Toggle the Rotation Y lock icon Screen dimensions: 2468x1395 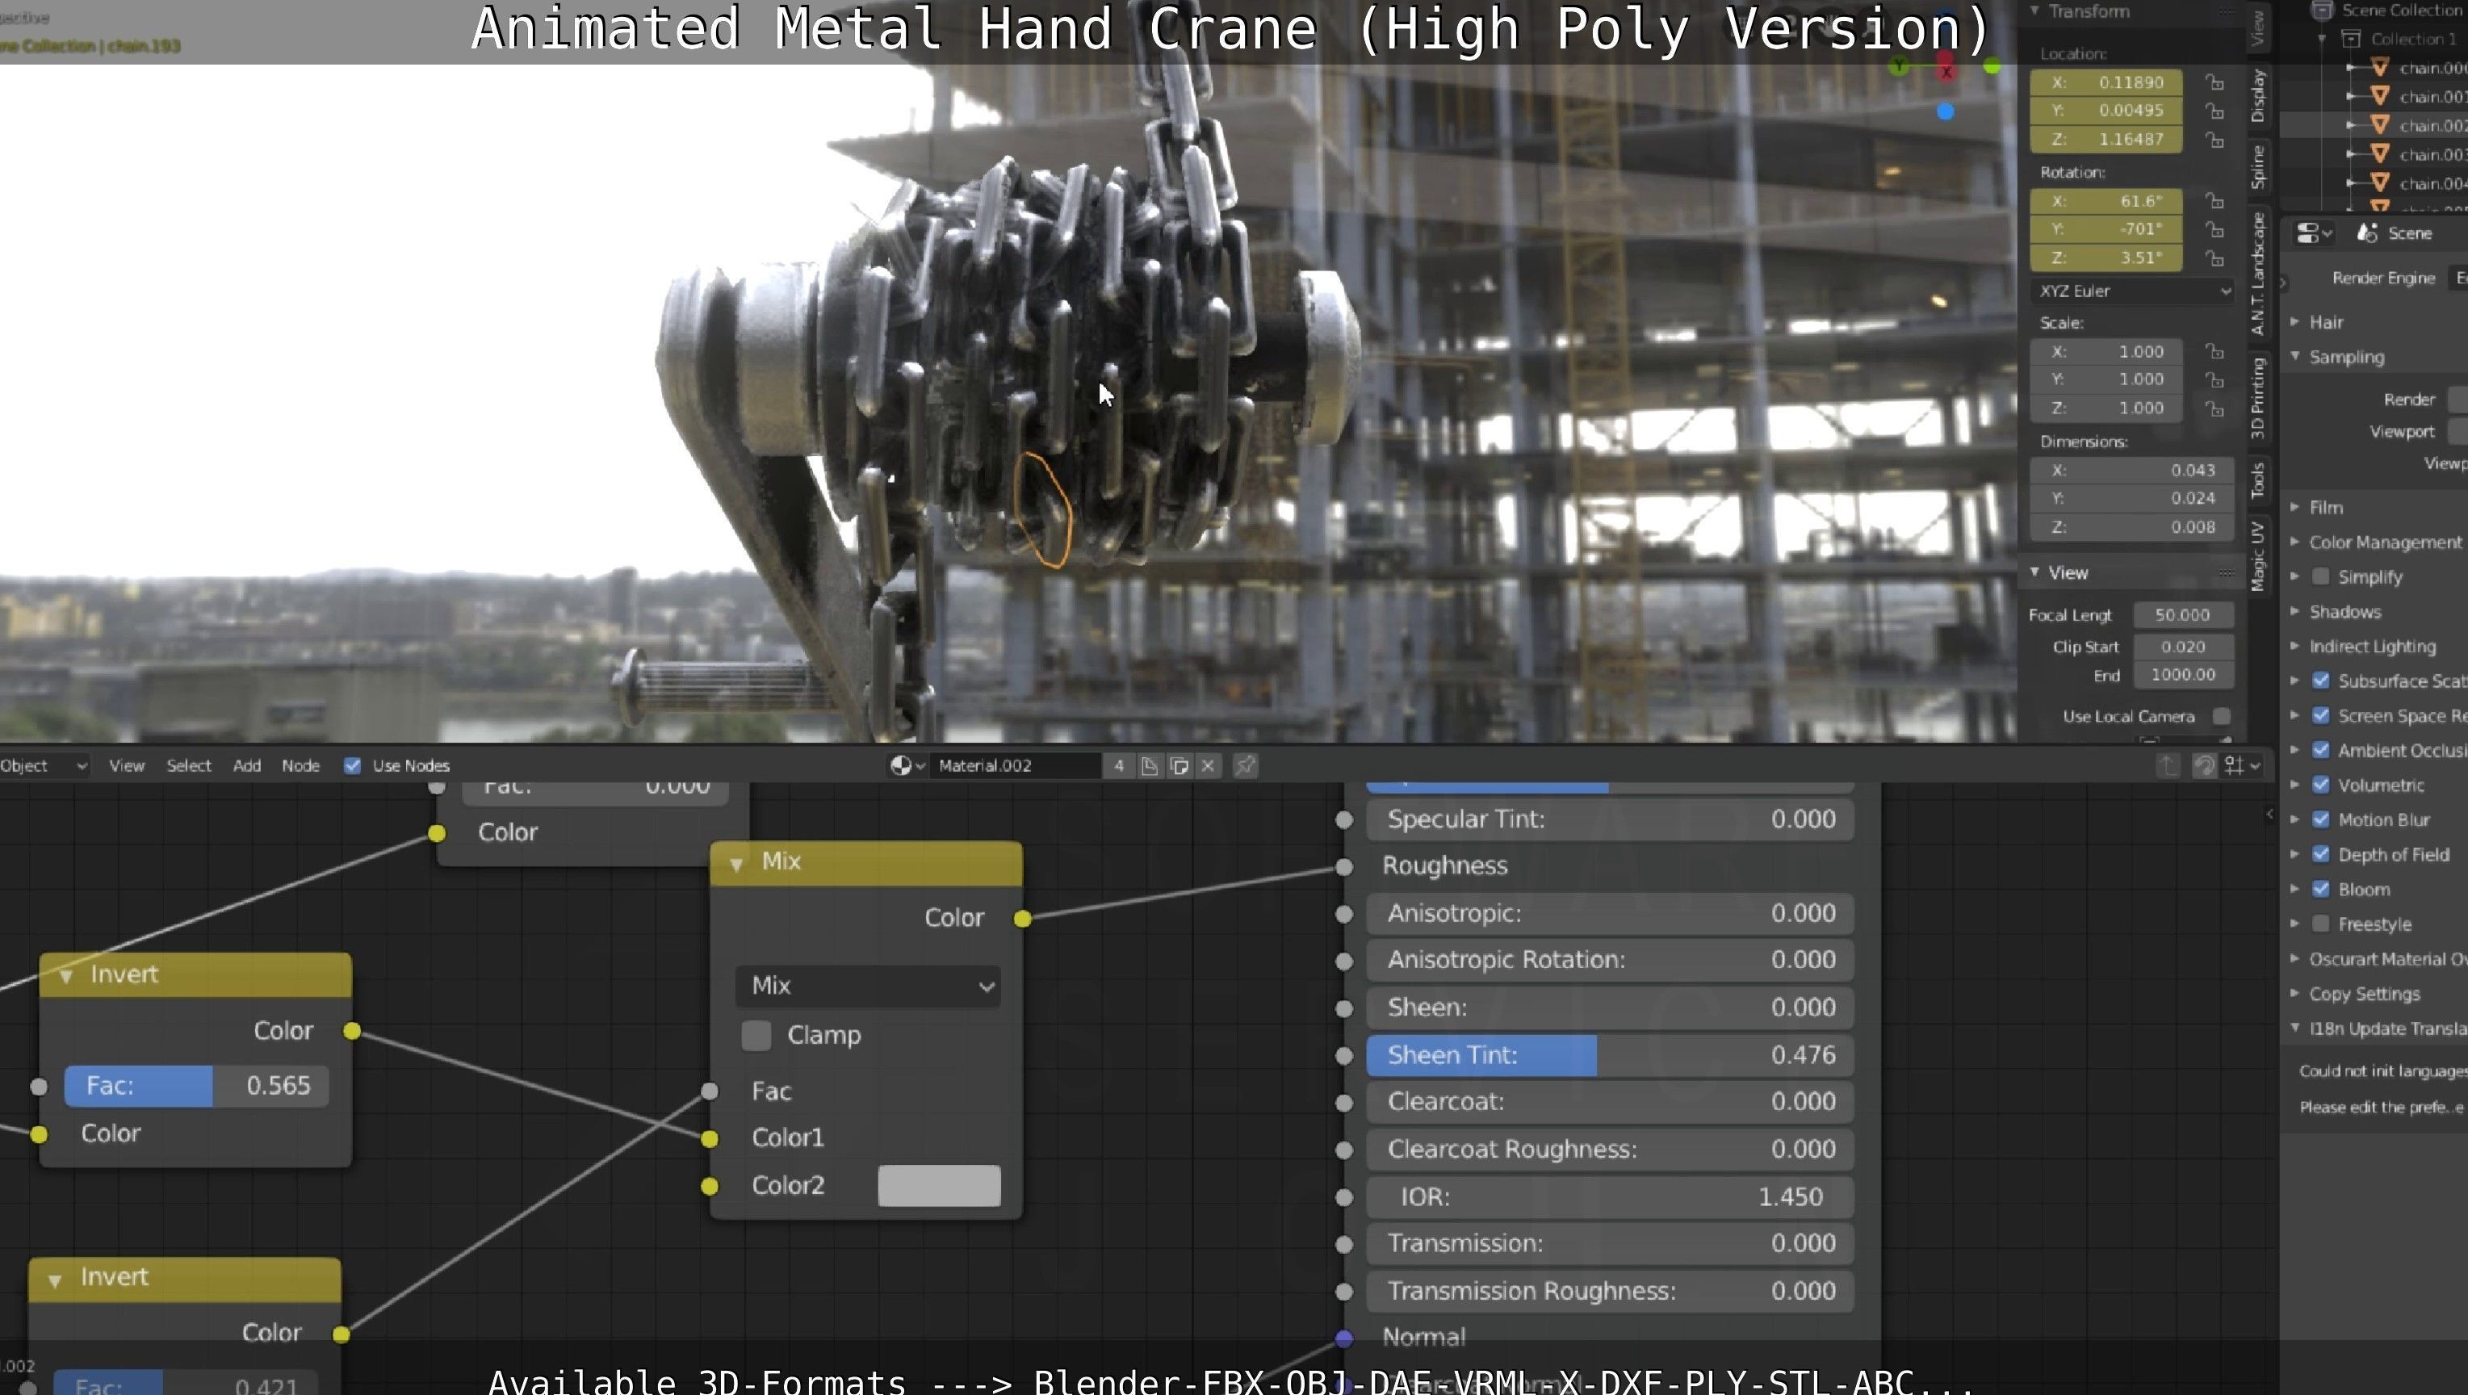(x=2214, y=230)
